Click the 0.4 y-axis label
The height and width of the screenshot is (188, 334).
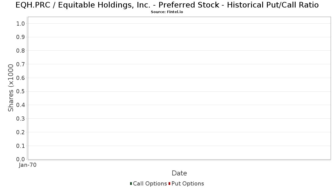coord(21,105)
